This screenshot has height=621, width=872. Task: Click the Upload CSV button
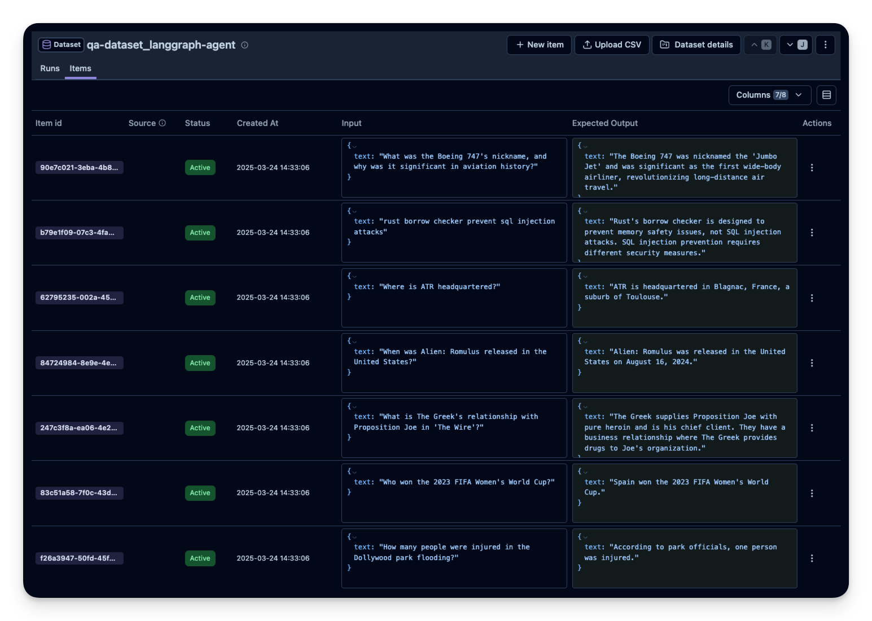tap(611, 45)
